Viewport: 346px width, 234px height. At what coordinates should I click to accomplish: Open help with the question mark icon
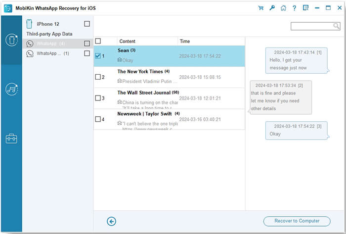(295, 8)
